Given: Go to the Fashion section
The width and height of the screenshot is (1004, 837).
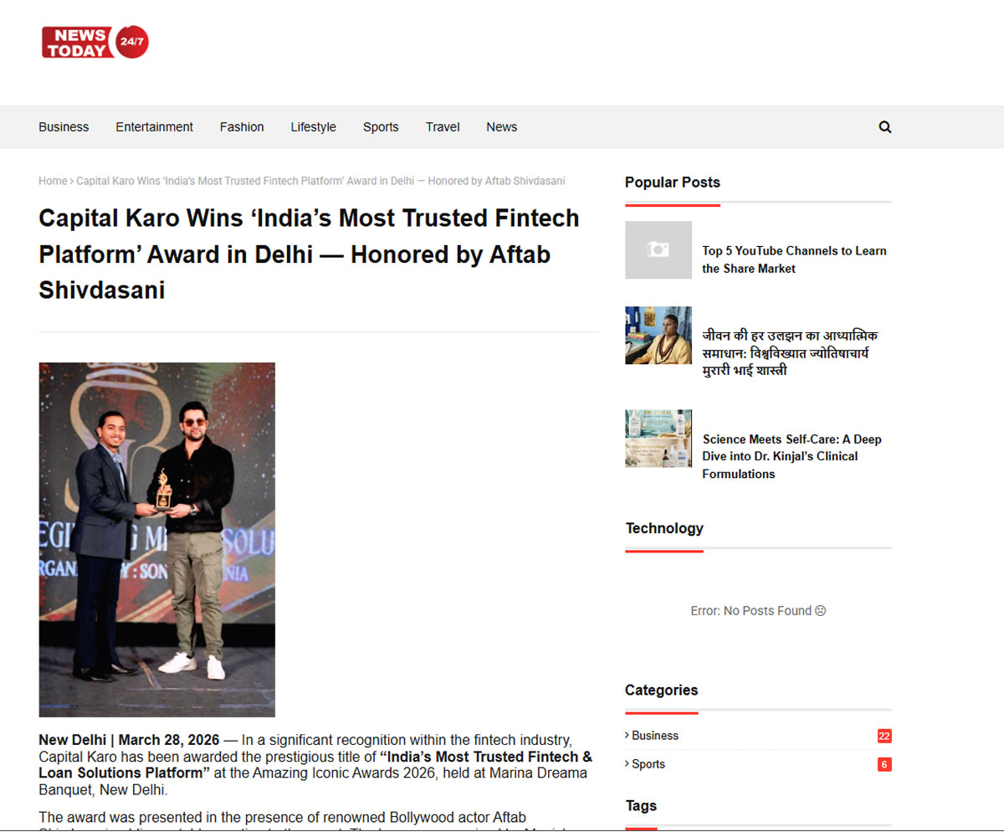Looking at the screenshot, I should tap(242, 127).
